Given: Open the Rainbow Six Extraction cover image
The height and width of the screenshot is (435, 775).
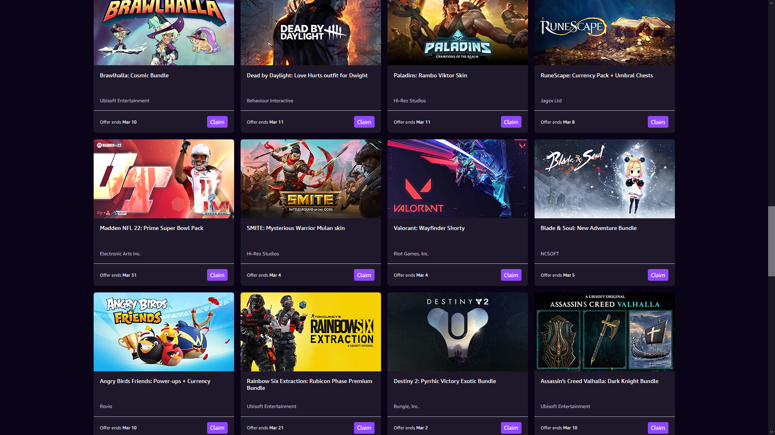Looking at the screenshot, I should click(311, 332).
